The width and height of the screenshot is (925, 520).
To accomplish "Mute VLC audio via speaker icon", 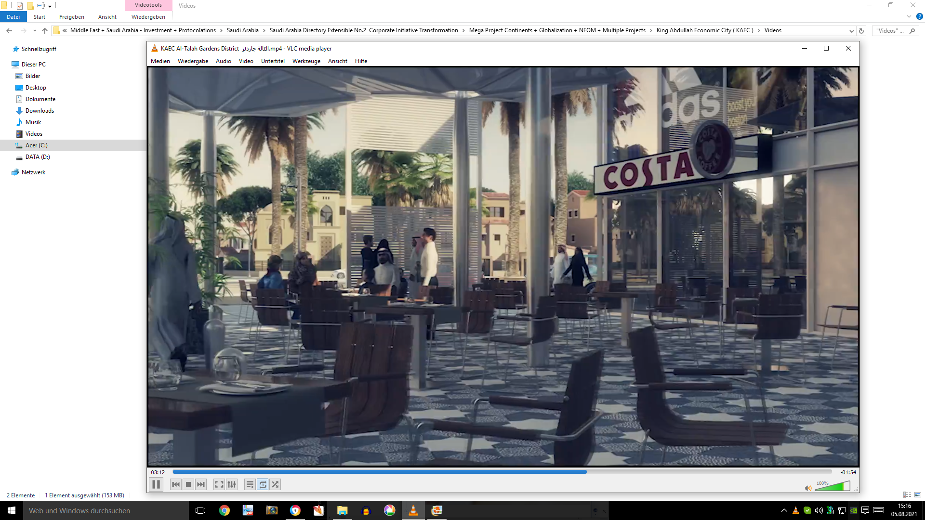I will click(x=808, y=488).
